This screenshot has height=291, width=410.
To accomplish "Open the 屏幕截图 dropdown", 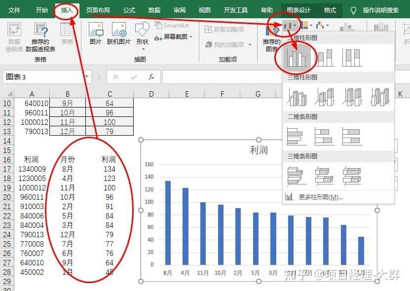I will 173,37.
